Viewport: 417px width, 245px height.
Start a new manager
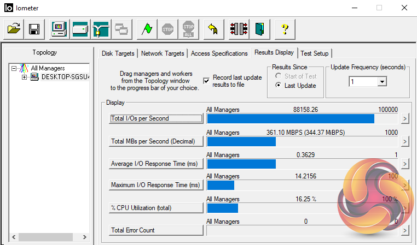coord(60,29)
